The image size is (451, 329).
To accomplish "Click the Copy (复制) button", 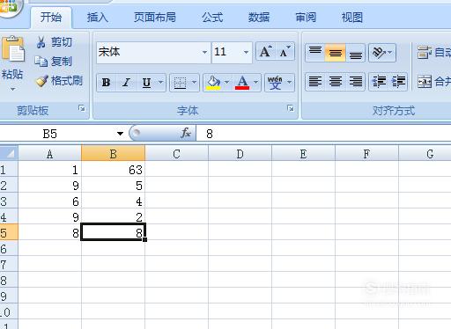I will tap(53, 62).
